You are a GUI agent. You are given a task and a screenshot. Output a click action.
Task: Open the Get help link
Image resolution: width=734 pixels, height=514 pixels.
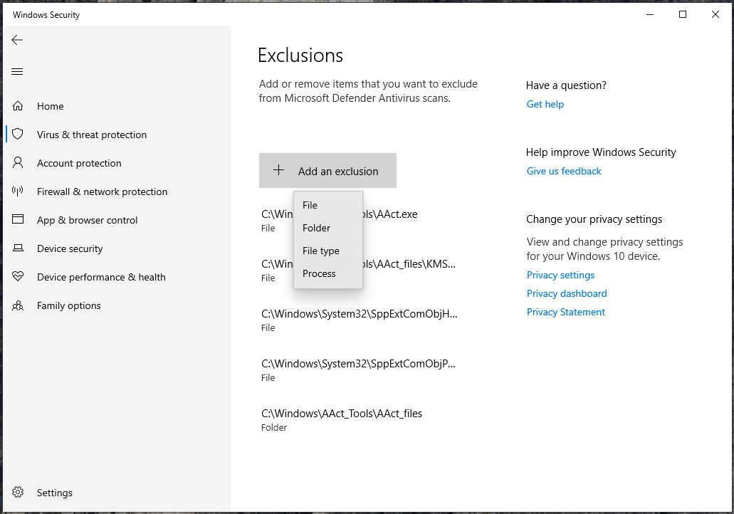click(x=545, y=104)
